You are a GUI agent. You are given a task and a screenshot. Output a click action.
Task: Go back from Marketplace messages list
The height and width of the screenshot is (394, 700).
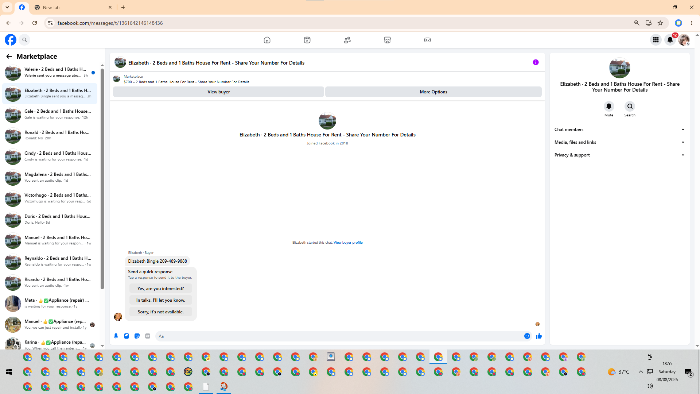[9, 57]
